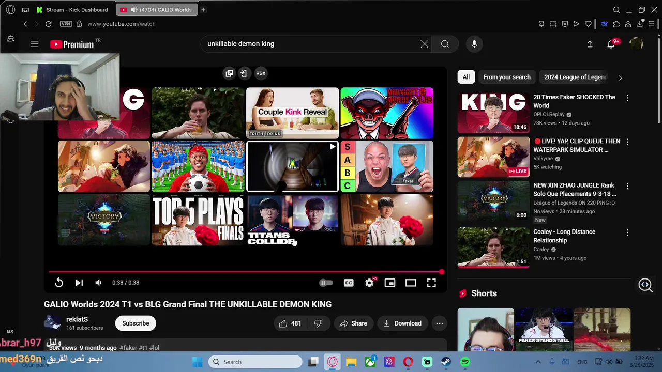662x372 pixels.
Task: Select the GALIO Worlds YouTube tab
Action: click(x=156, y=10)
